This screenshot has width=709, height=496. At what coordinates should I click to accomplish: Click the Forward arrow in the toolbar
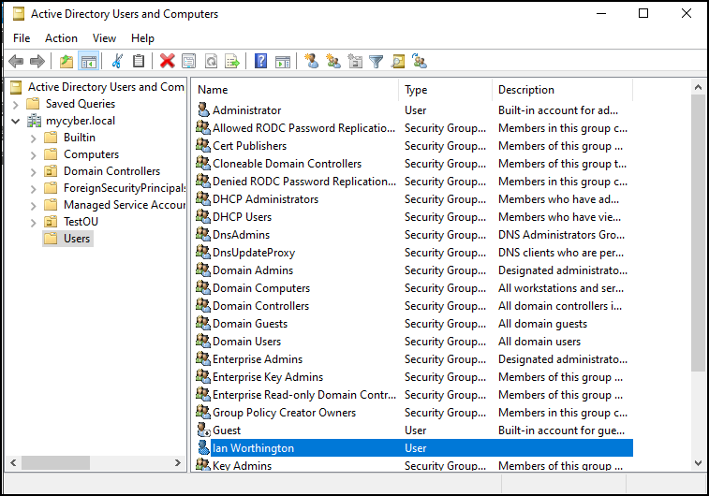tap(37, 61)
